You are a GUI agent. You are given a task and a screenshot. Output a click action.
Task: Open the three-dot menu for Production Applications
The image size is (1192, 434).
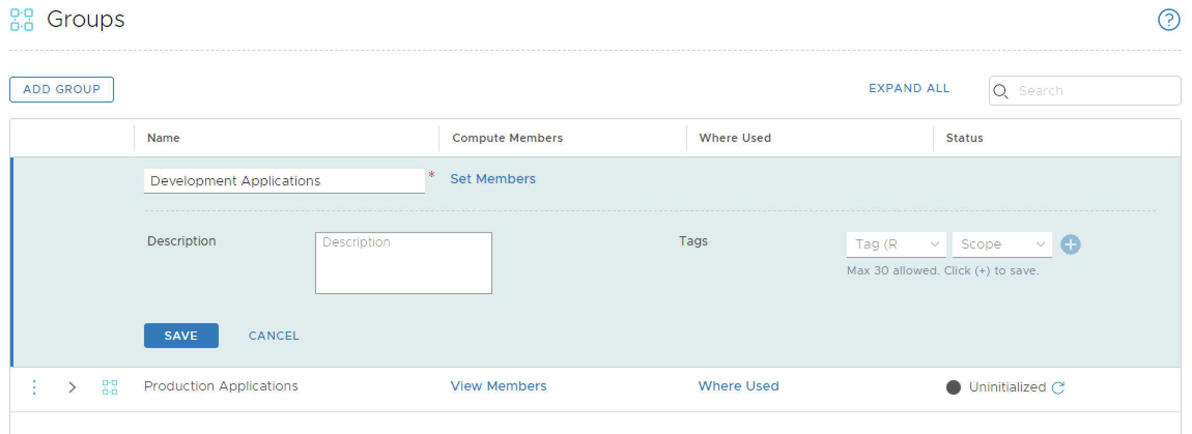[34, 387]
